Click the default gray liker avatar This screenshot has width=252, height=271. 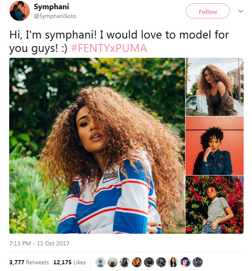point(100,262)
